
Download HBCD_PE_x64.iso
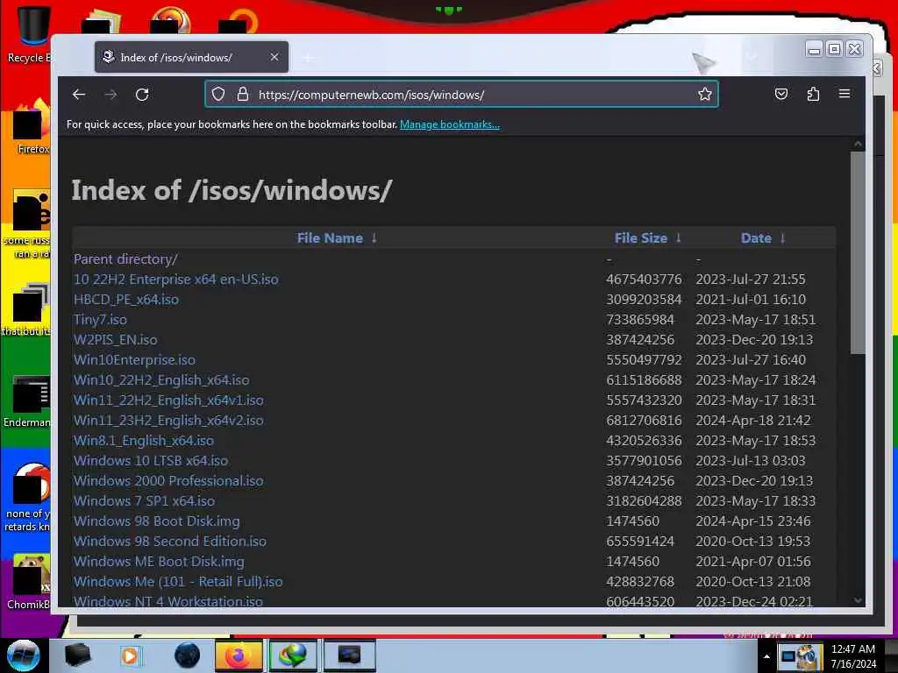click(126, 300)
